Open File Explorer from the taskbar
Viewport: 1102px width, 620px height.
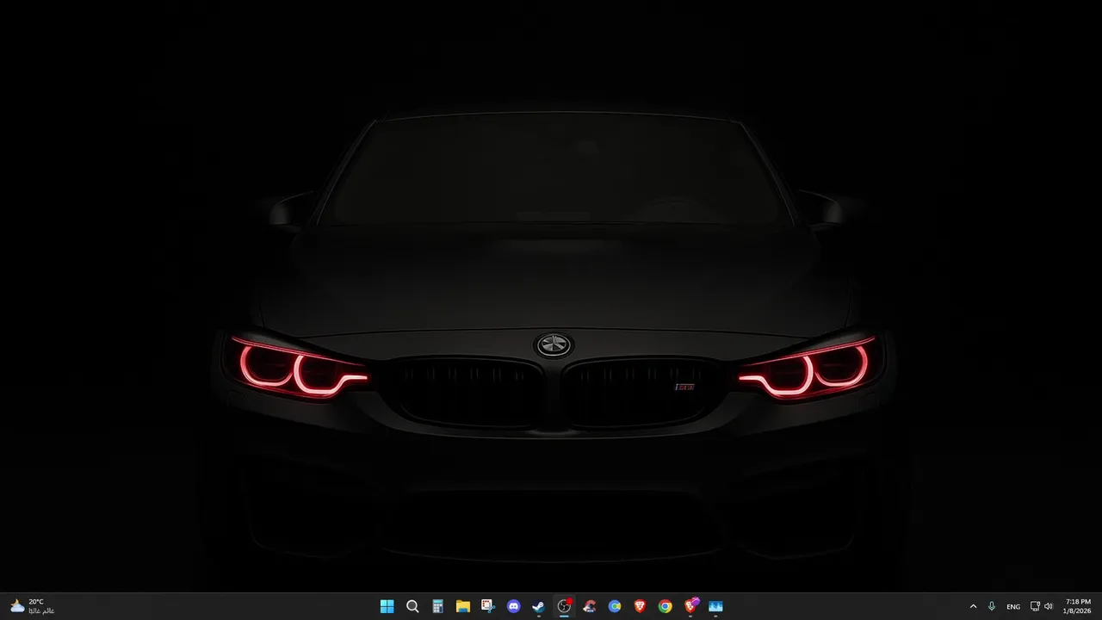(x=463, y=606)
